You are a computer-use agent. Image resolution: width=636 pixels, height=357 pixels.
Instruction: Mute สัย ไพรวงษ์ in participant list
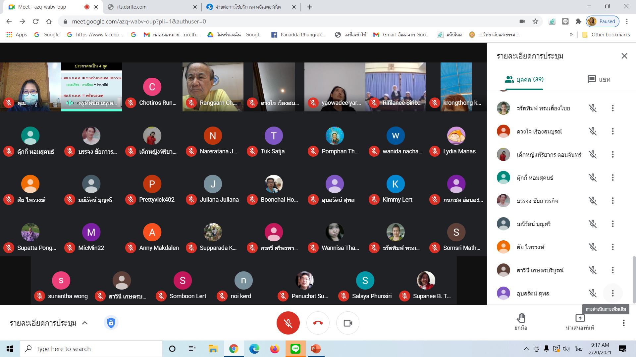(x=593, y=247)
